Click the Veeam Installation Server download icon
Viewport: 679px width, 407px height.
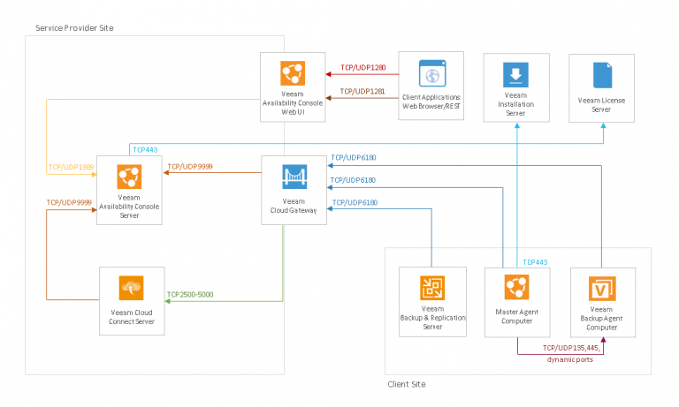click(515, 75)
